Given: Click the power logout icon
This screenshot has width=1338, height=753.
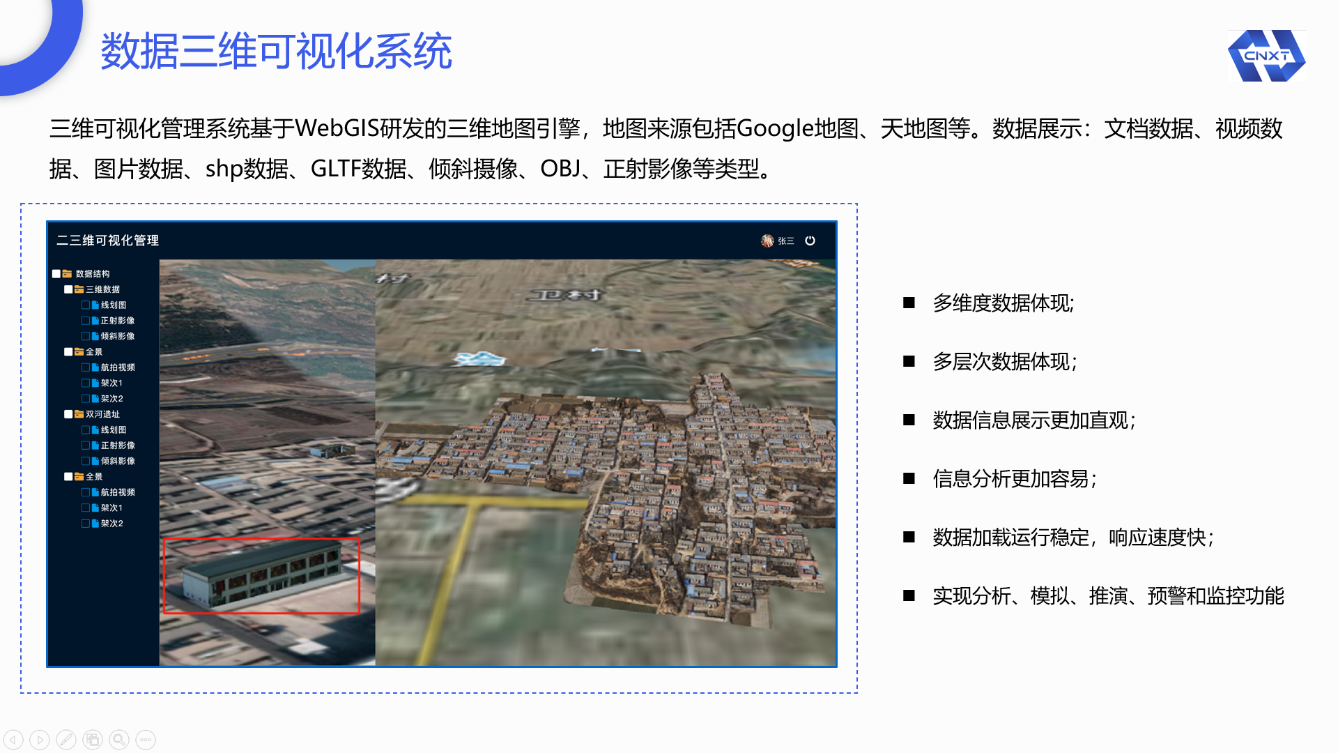Looking at the screenshot, I should [x=810, y=241].
